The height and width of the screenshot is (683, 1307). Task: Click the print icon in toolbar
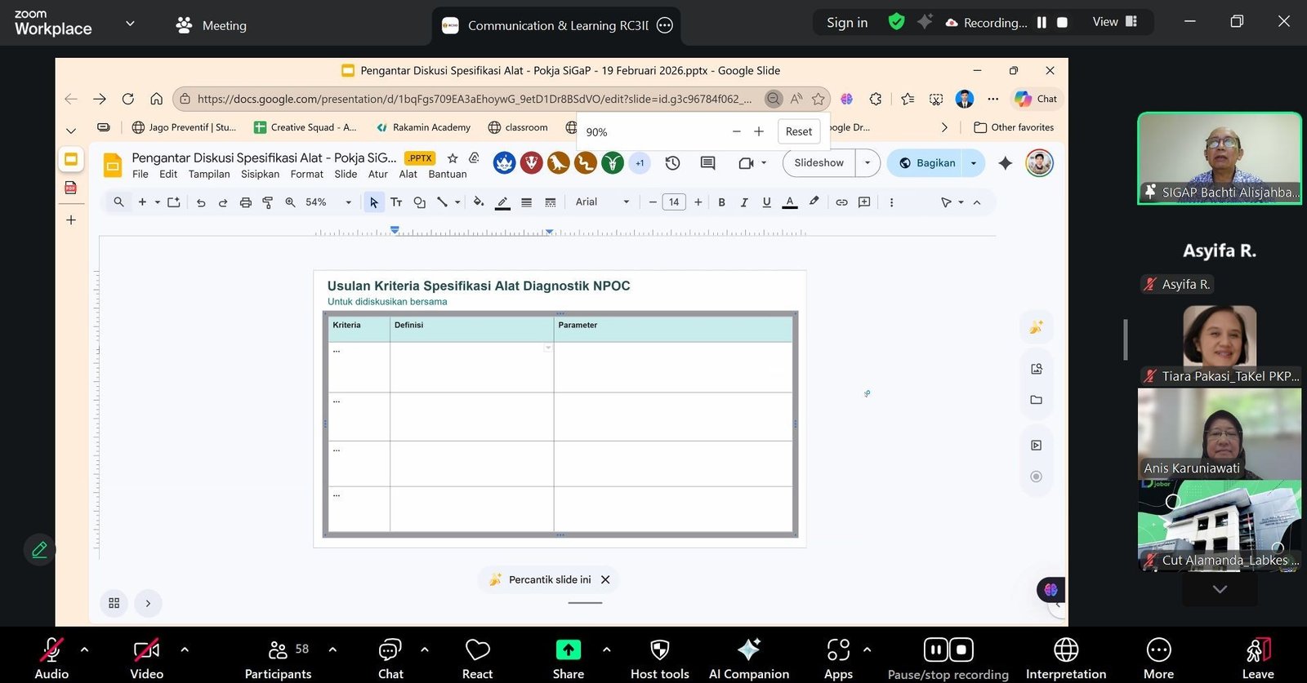[x=245, y=202]
